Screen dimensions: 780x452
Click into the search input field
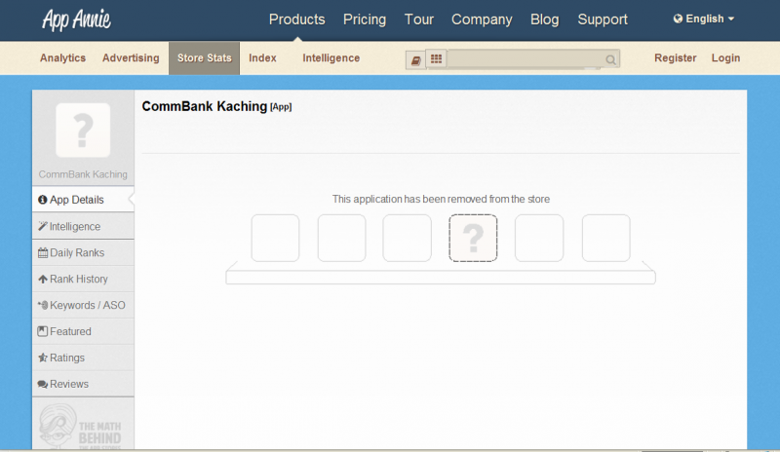(x=525, y=59)
